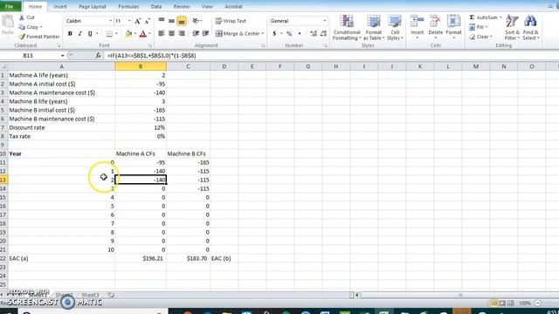Apply the cell Borders button
This screenshot has width=559, height=314.
click(x=109, y=33)
